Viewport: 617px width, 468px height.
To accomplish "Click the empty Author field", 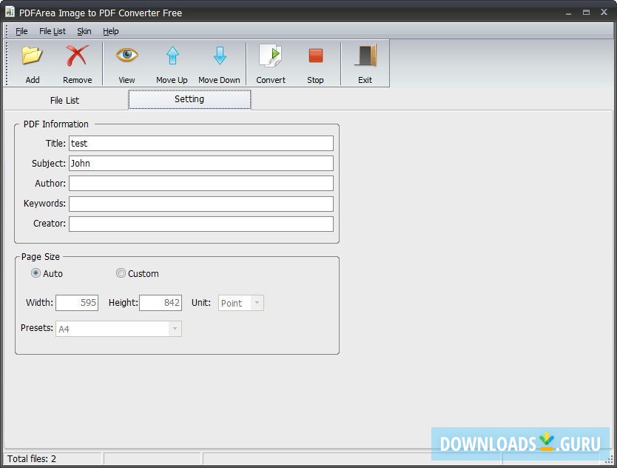I will pyautogui.click(x=201, y=184).
